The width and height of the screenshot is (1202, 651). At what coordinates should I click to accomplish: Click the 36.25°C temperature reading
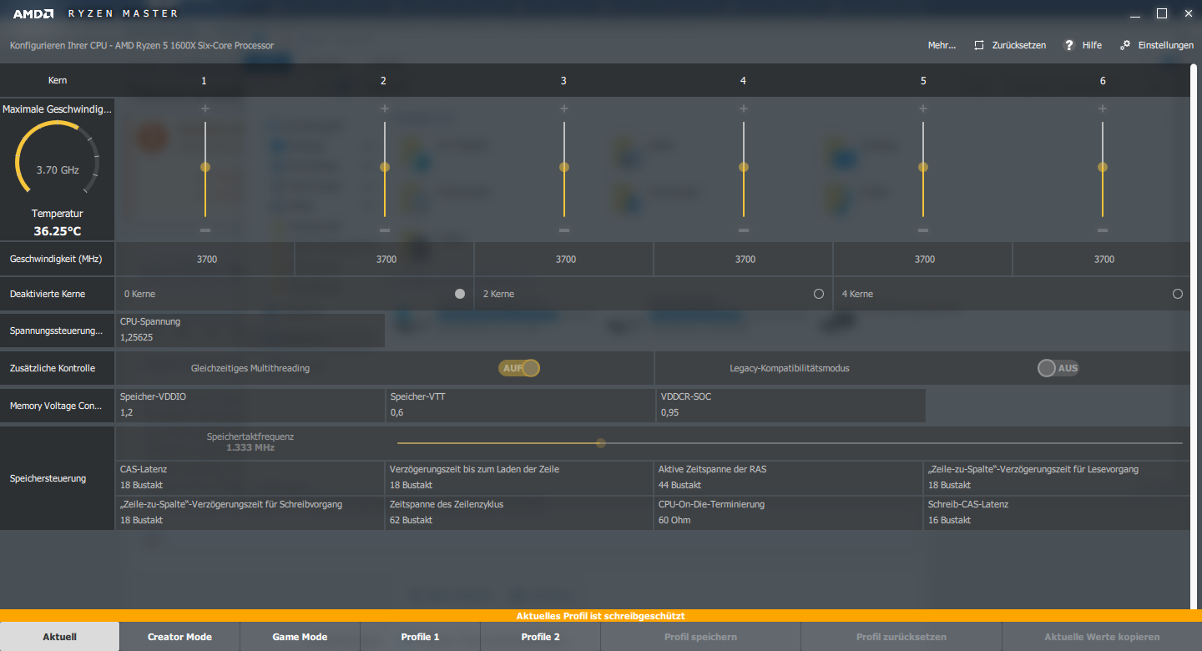click(58, 231)
